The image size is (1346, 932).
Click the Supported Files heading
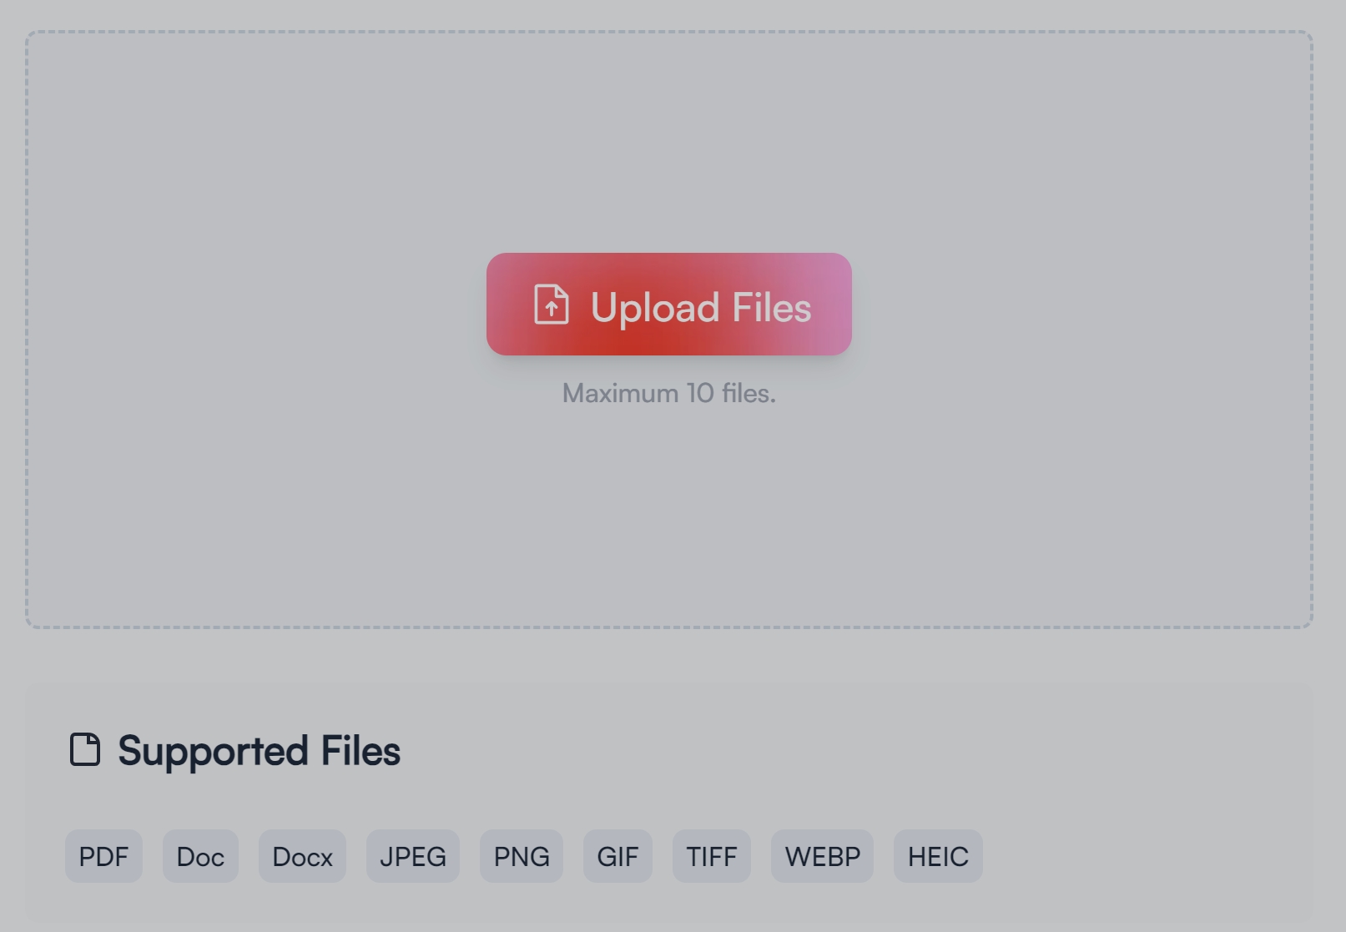click(259, 751)
